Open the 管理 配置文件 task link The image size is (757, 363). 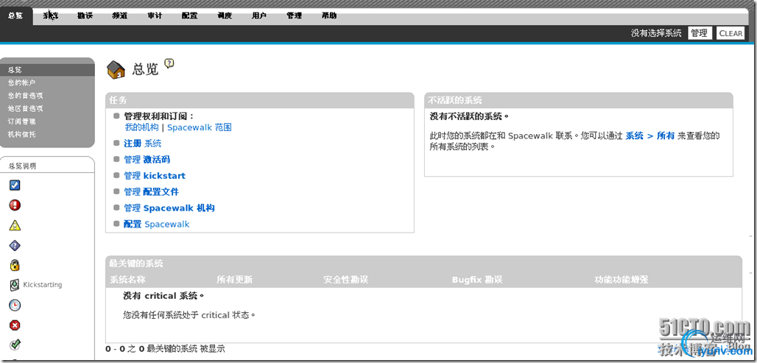click(151, 191)
